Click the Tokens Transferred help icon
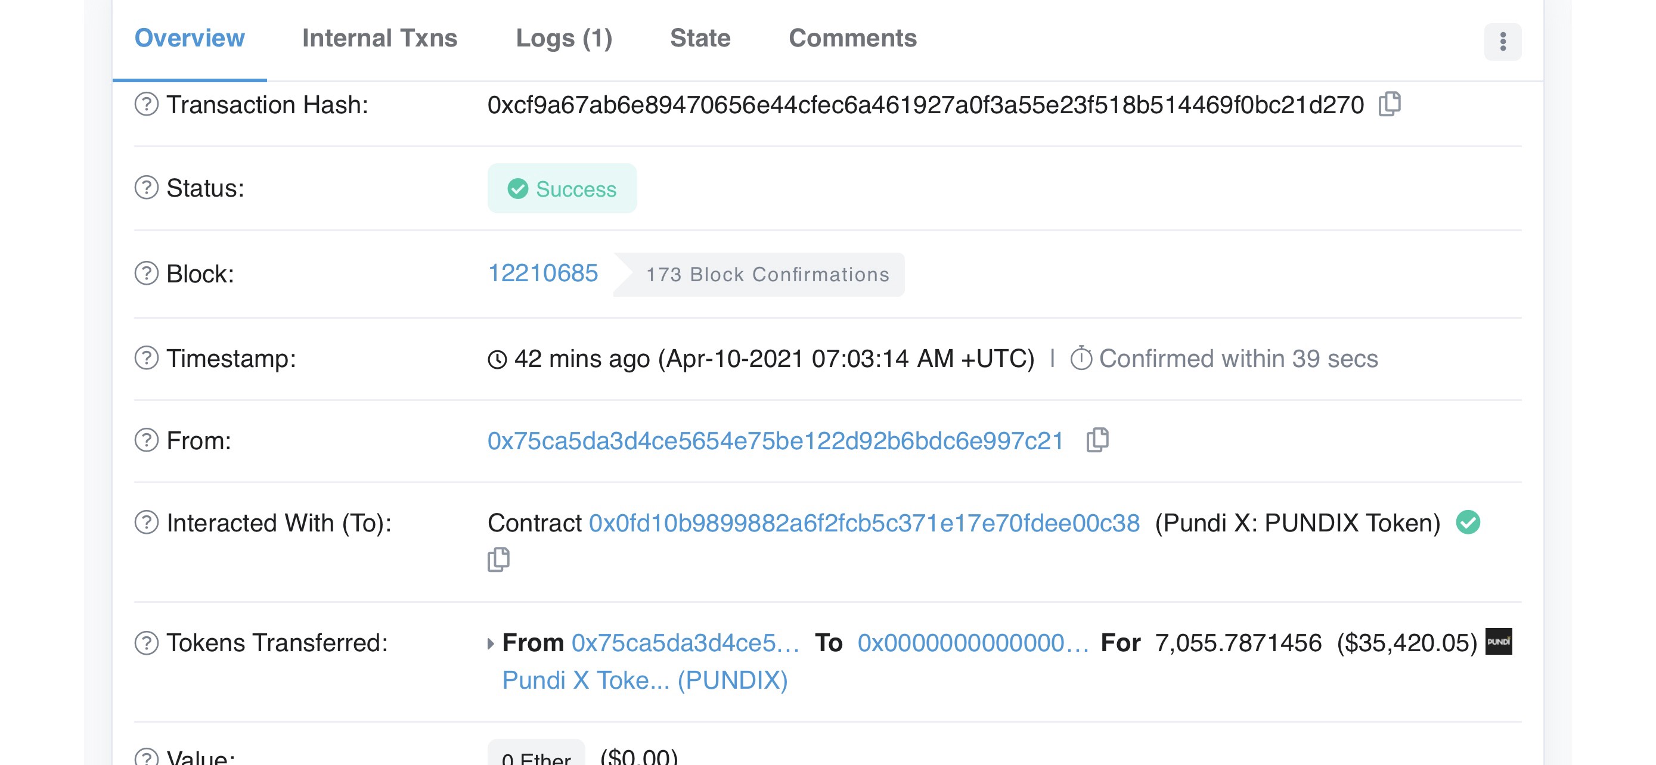 (147, 642)
